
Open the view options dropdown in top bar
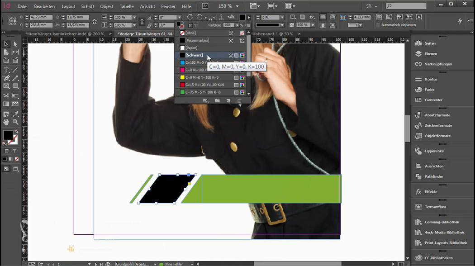(254, 6)
